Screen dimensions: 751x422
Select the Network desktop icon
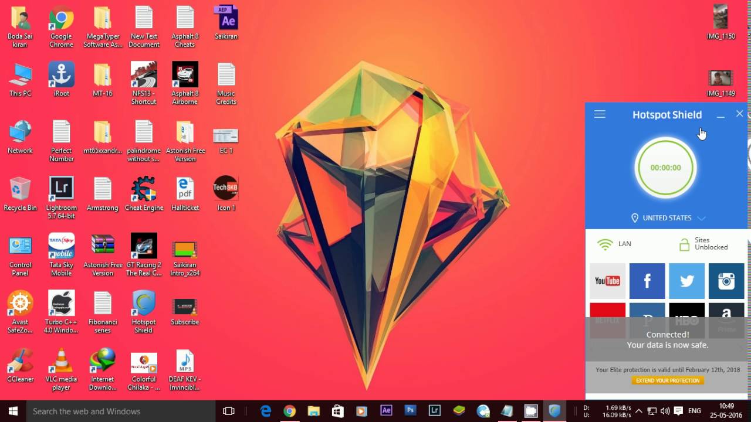pos(20,137)
